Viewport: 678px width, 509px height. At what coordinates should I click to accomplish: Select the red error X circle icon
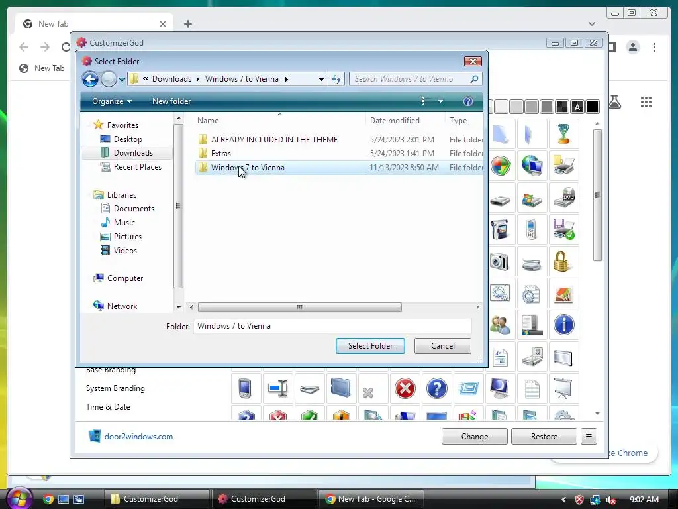[405, 388]
